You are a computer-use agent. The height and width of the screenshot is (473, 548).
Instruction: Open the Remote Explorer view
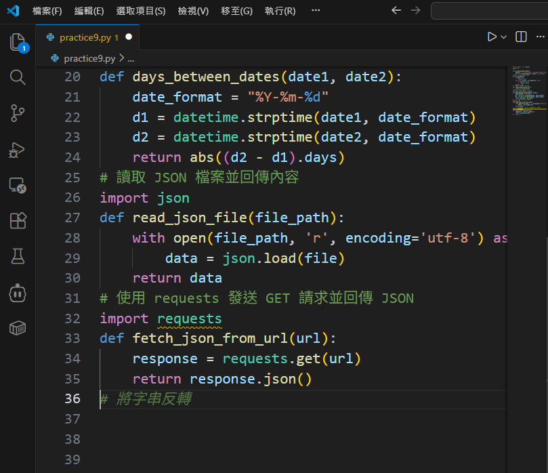point(18,186)
